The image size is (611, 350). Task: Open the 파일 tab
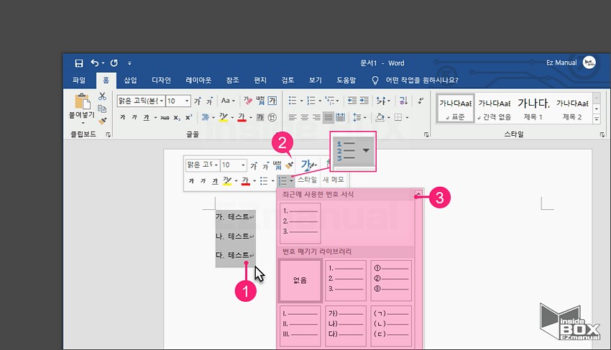(x=79, y=80)
